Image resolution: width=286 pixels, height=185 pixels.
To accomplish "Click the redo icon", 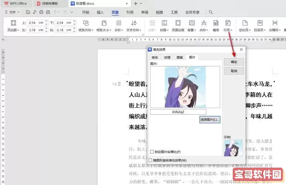I will point(65,12).
